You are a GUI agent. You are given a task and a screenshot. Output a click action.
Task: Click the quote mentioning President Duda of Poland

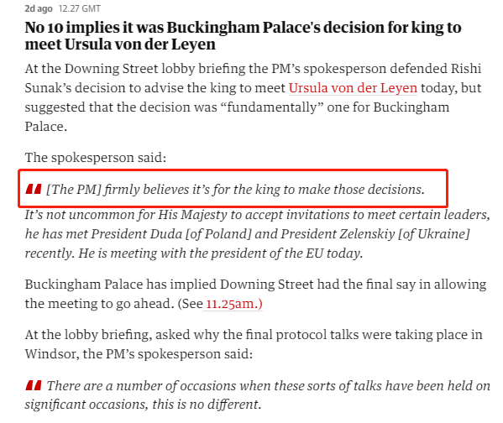click(258, 234)
